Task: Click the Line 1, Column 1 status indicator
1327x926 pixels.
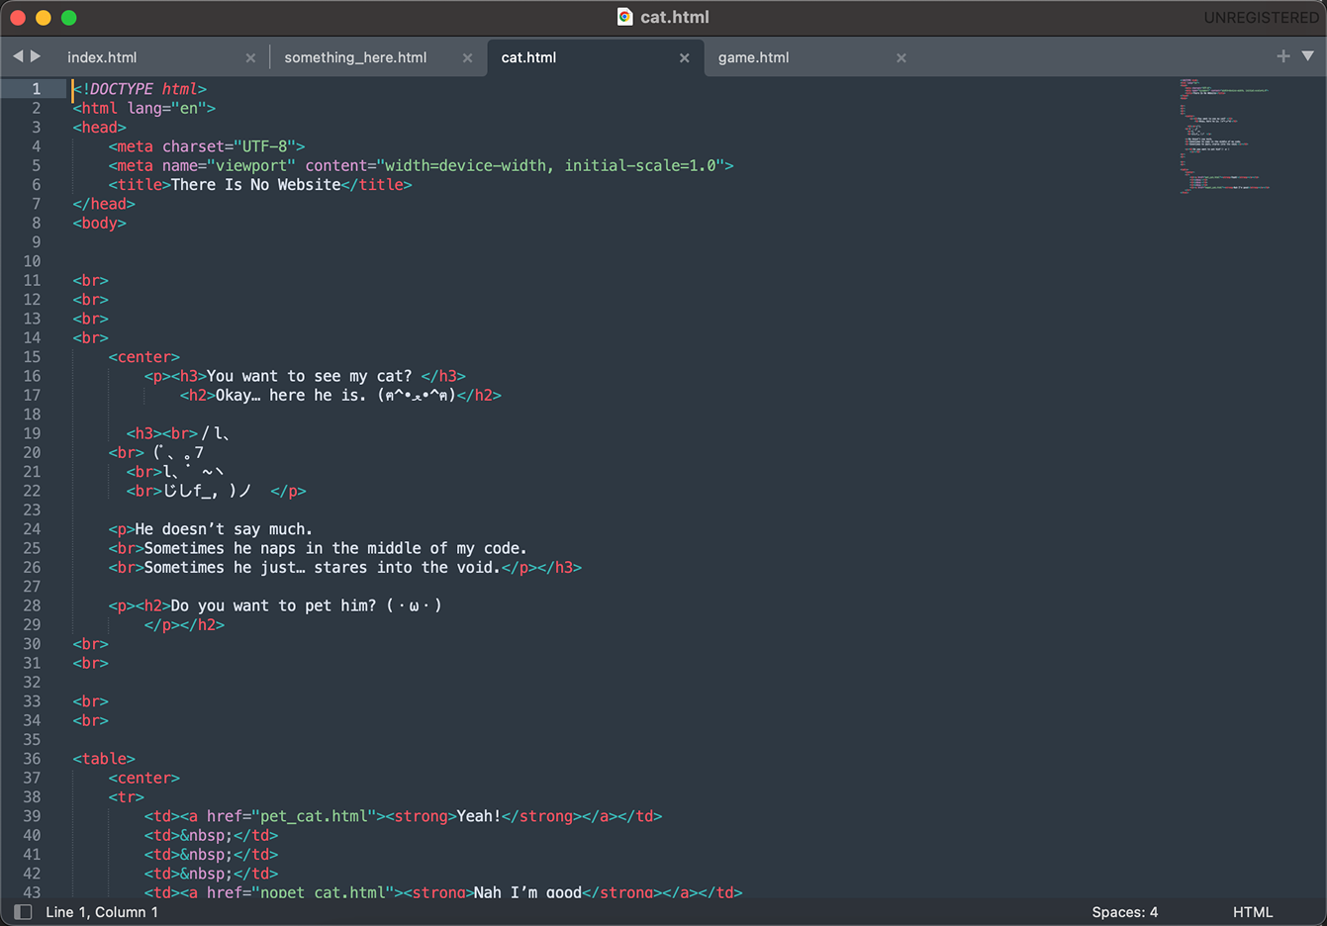Action: pos(102,912)
